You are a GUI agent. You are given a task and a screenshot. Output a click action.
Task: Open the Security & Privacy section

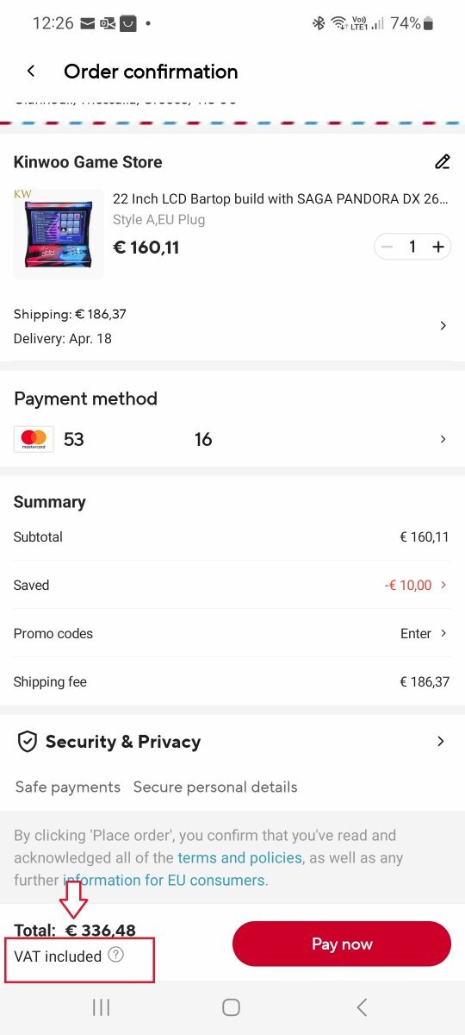coord(232,742)
